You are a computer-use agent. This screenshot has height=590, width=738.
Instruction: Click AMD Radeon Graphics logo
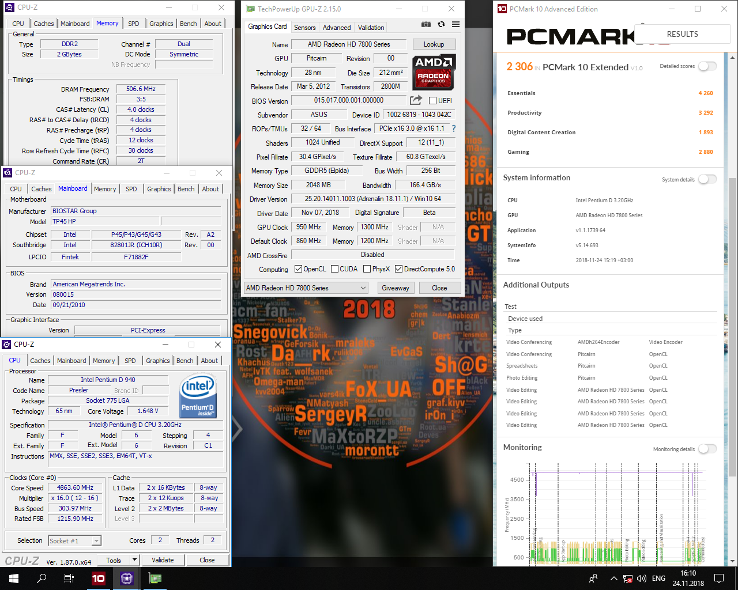coord(434,72)
